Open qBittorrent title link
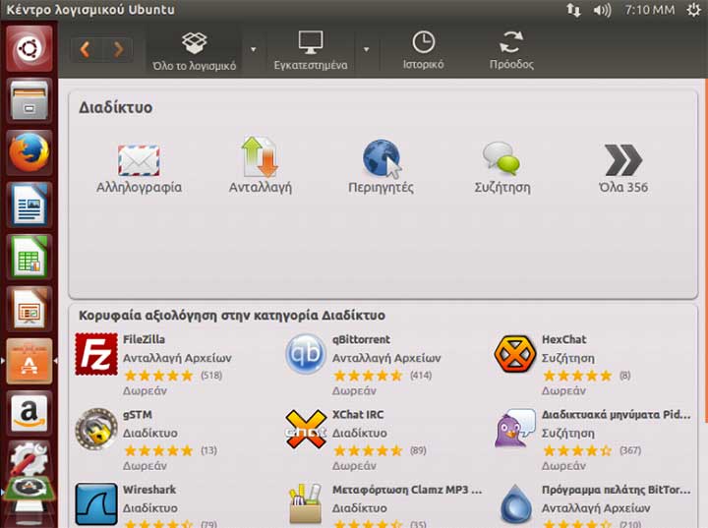 pos(361,339)
